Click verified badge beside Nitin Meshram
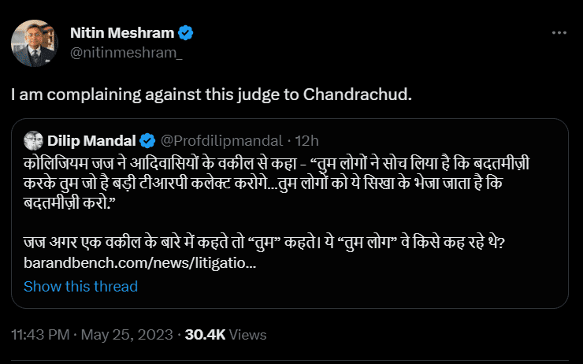 tap(187, 33)
